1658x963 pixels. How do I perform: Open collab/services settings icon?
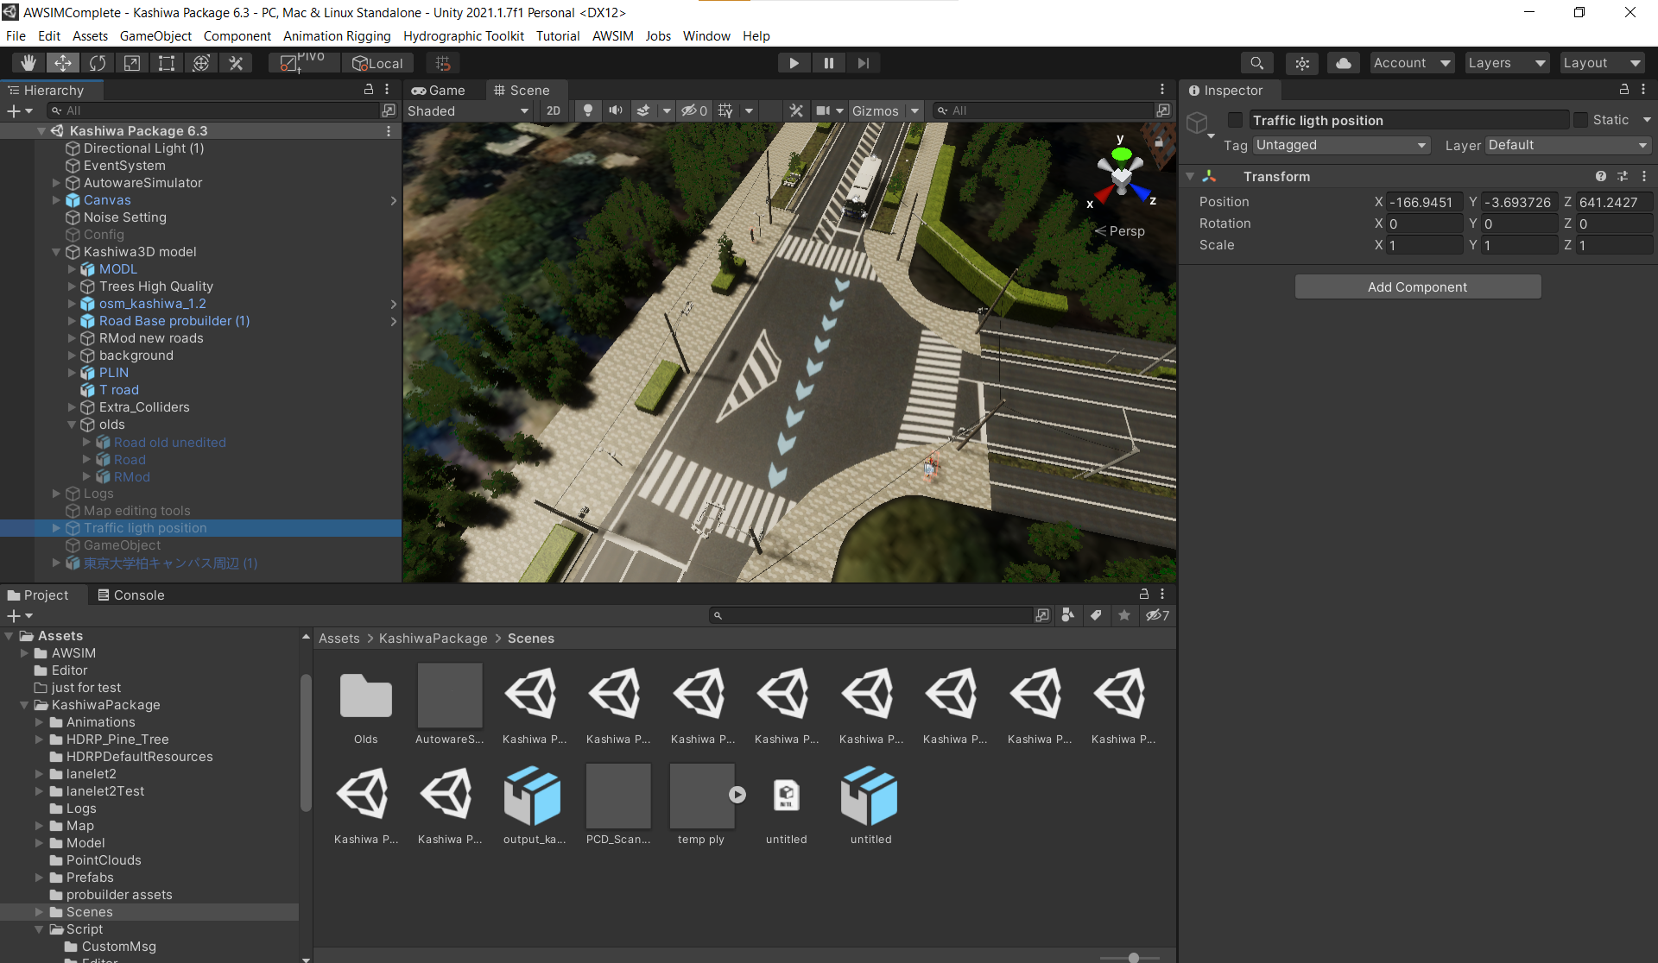(1302, 63)
